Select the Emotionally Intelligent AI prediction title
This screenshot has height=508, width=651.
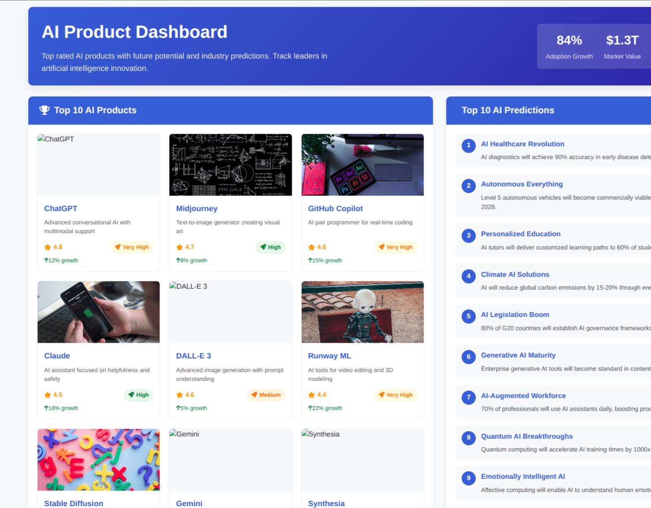[x=523, y=477]
